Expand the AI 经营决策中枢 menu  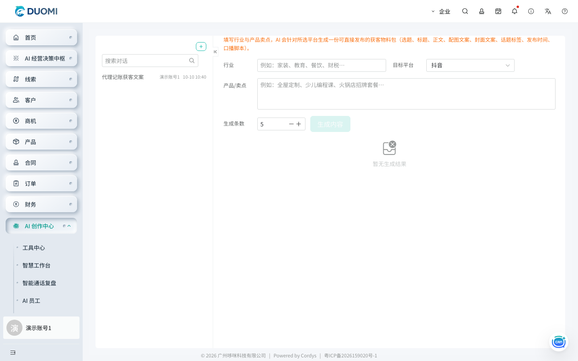(41, 58)
